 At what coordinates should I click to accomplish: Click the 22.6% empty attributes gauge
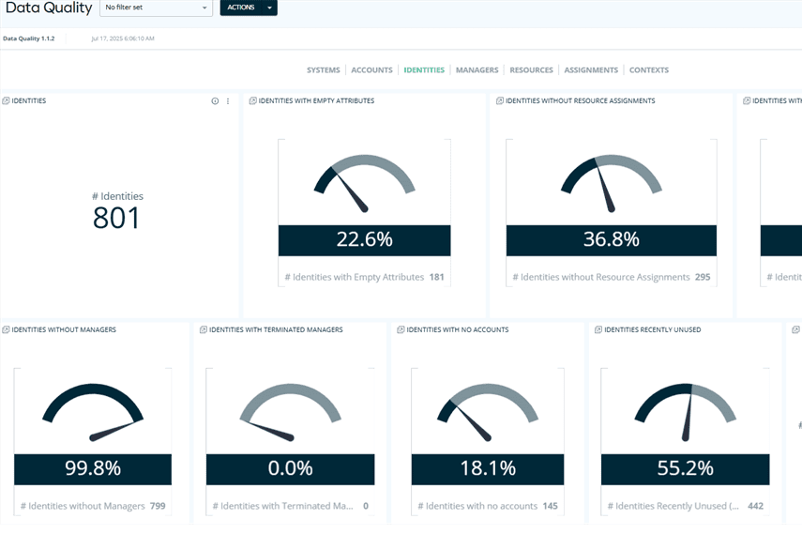pos(364,183)
